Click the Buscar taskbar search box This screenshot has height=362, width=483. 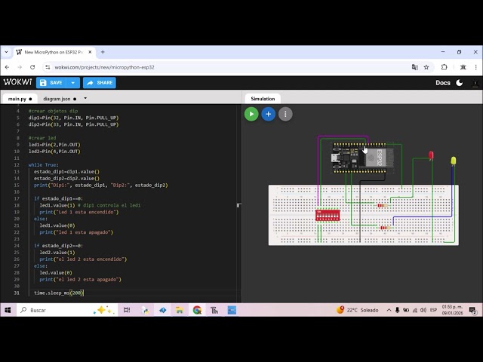[66, 310]
